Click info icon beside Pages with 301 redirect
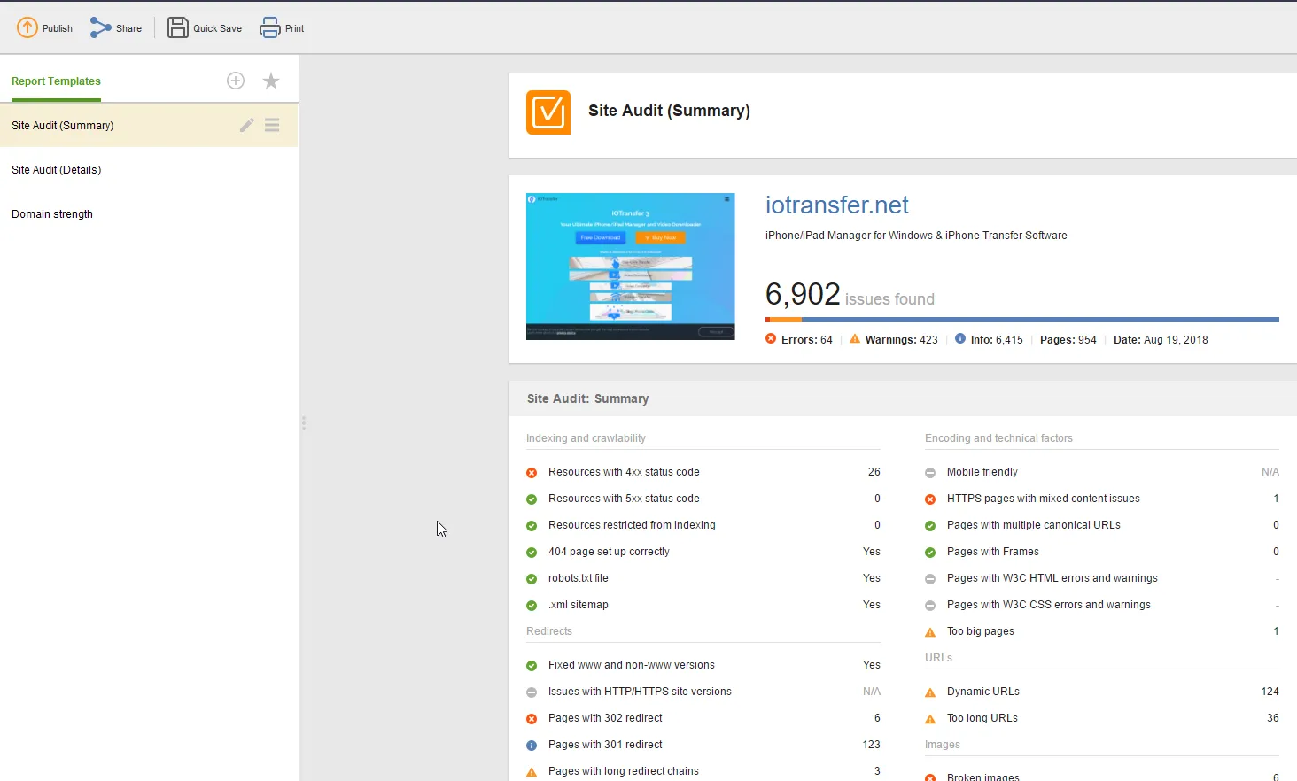 point(532,746)
